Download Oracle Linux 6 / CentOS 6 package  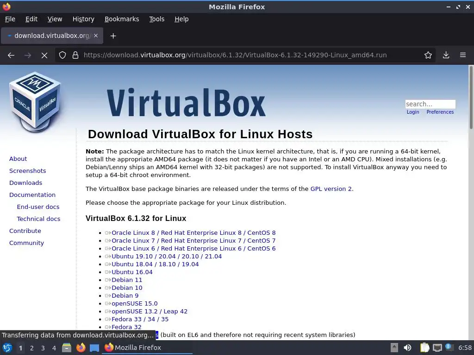tap(193, 248)
